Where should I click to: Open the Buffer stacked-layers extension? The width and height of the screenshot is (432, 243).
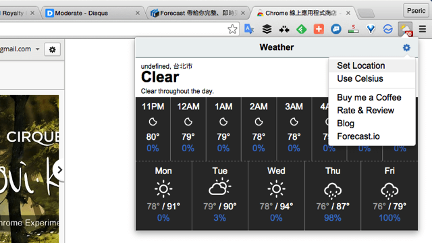pos(267,29)
